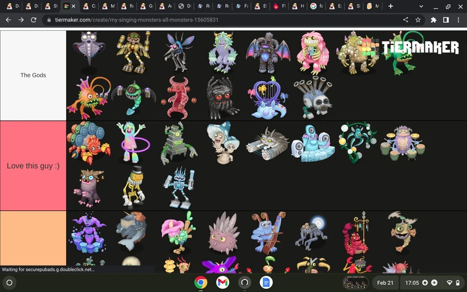Reload the tiermaker page

point(33,20)
